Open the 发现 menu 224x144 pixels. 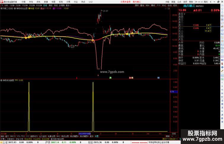(61, 2)
